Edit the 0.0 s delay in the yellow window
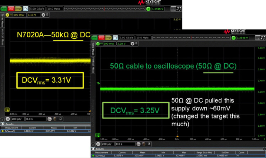Image resolution: width=266 pixels, height=158 pixels. [36, 119]
